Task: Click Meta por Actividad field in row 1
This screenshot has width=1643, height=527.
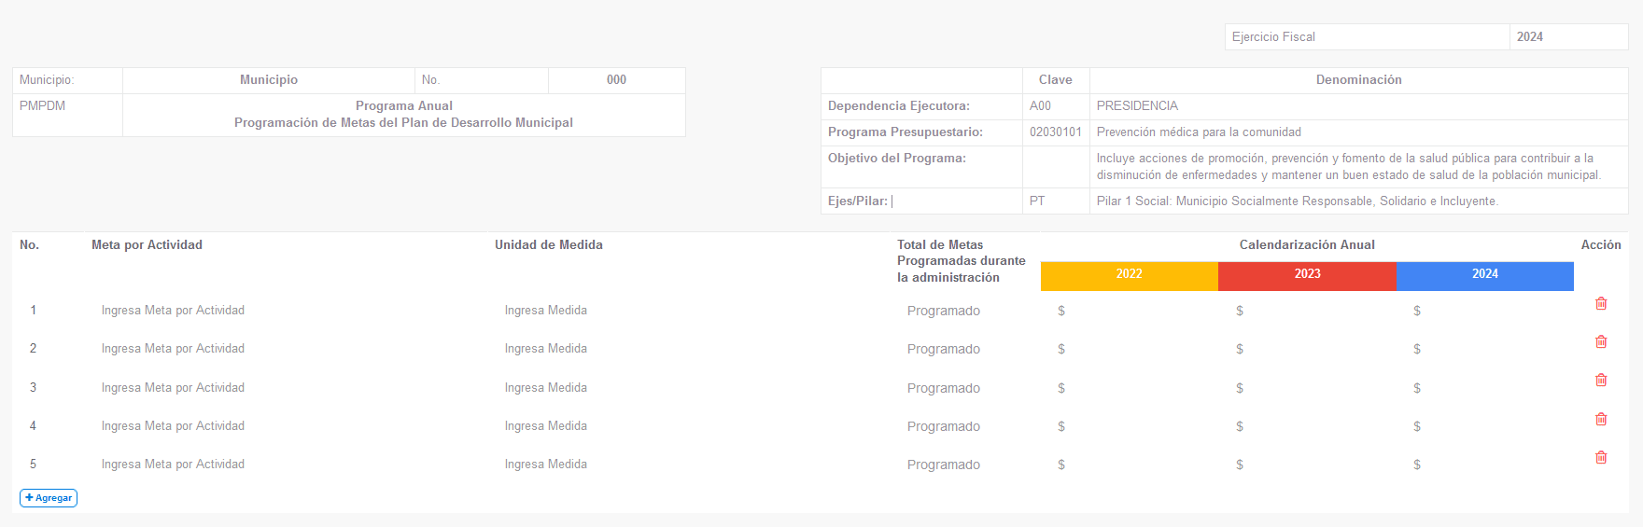Action: coord(285,311)
